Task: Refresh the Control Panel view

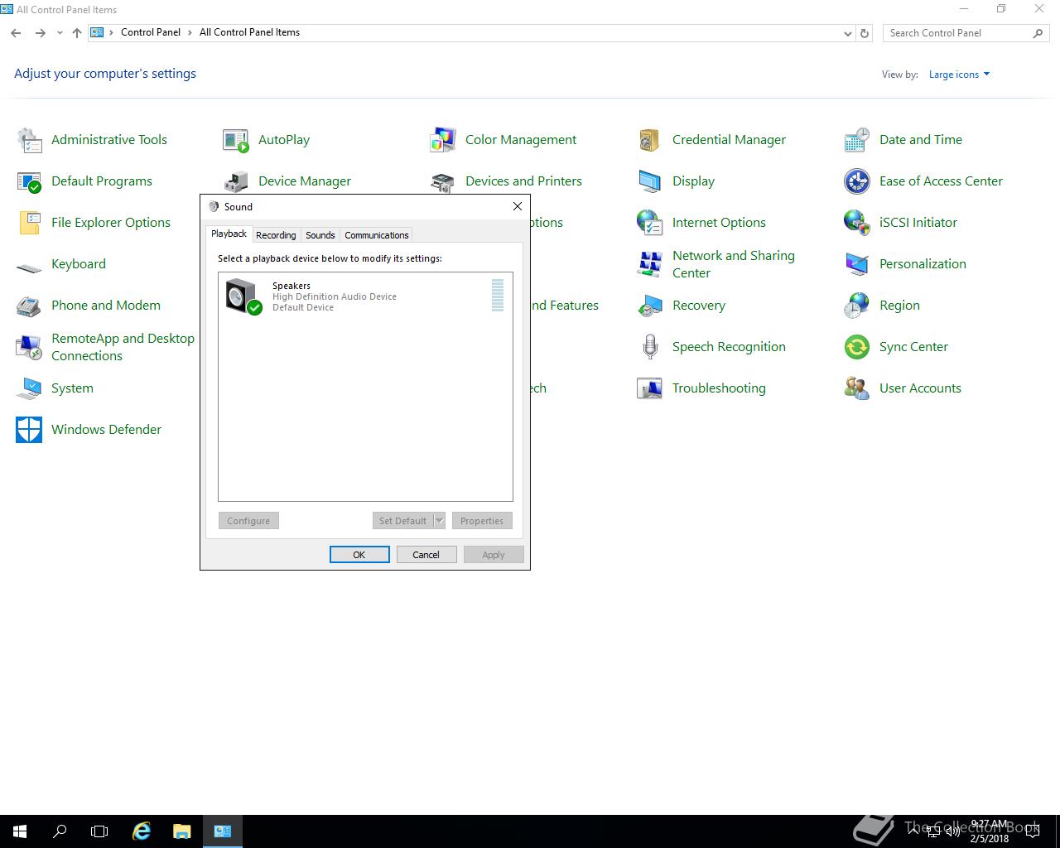Action: 865,33
